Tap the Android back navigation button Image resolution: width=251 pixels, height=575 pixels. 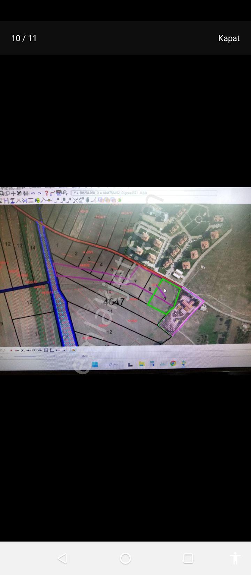62,559
